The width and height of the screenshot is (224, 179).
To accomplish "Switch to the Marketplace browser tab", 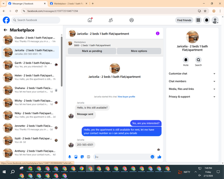I will tap(69, 4).
